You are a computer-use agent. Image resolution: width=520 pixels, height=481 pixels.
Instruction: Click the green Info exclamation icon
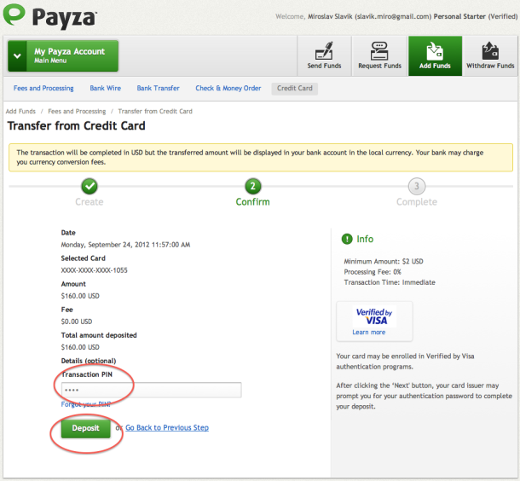[347, 239]
